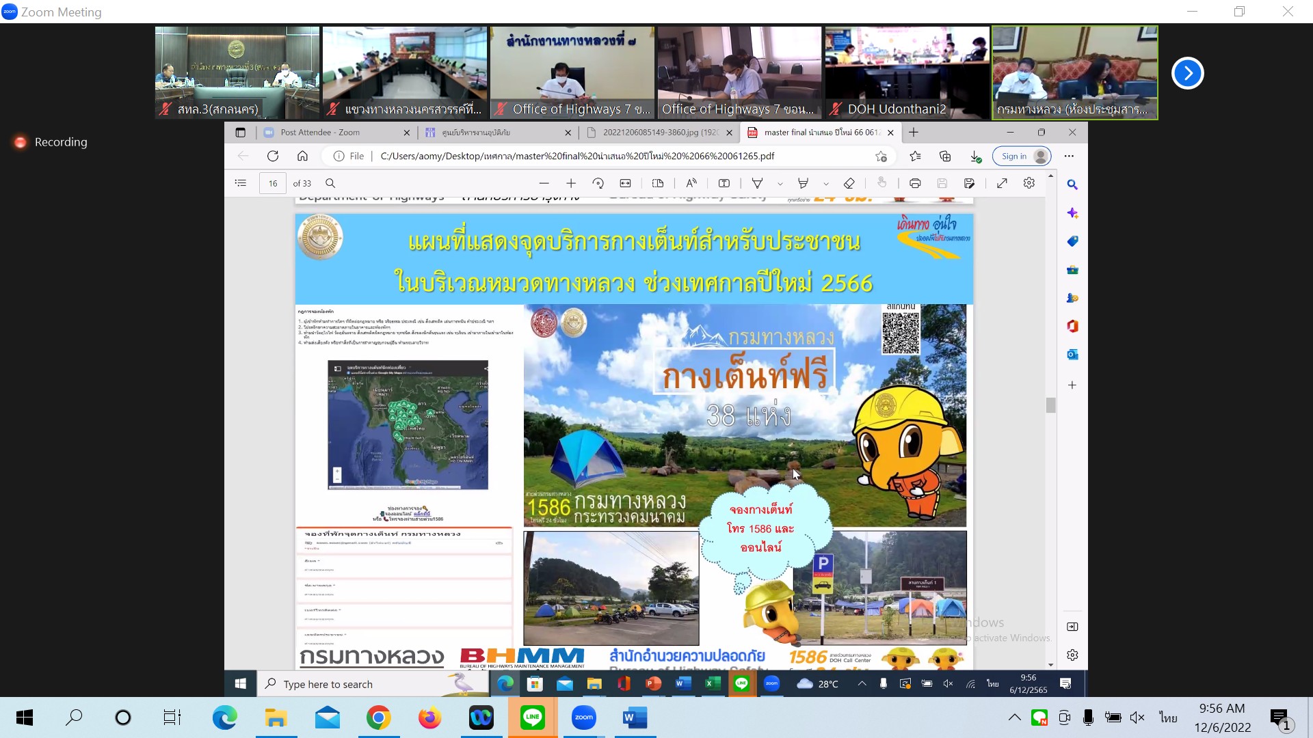The image size is (1313, 738).
Task: Click the PDF page number input field
Action: tap(272, 183)
